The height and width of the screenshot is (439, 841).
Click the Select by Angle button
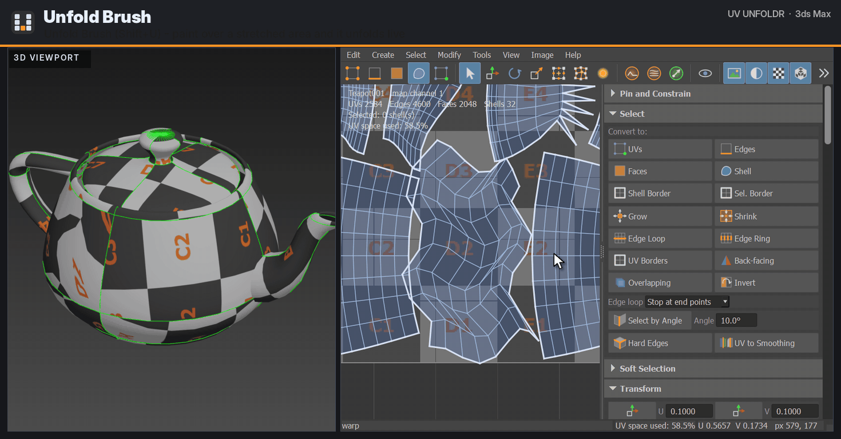pyautogui.click(x=650, y=321)
